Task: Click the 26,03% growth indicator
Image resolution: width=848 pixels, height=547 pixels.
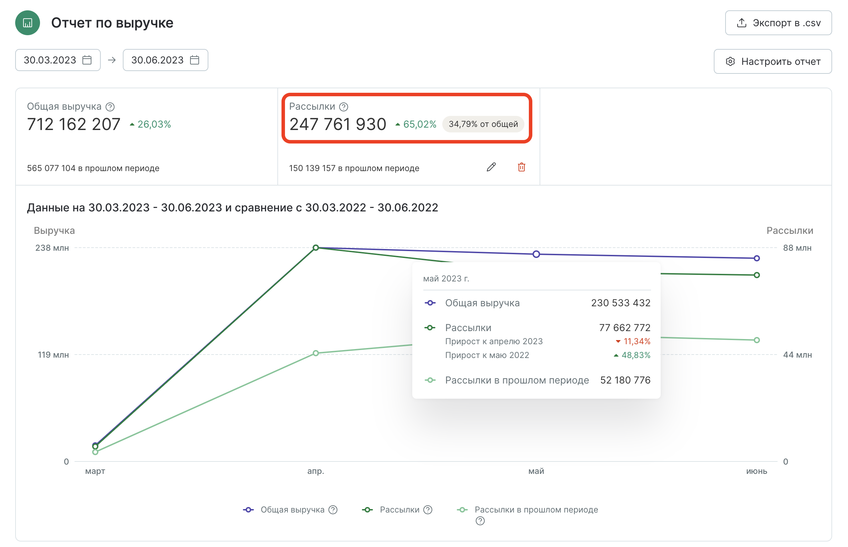Action: point(150,124)
